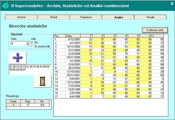
Task: Open the Sorte dropdown arrow
Action: point(27,43)
